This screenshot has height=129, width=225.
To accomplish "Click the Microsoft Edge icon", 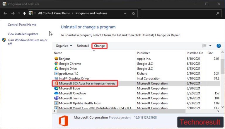I will click(56, 88).
